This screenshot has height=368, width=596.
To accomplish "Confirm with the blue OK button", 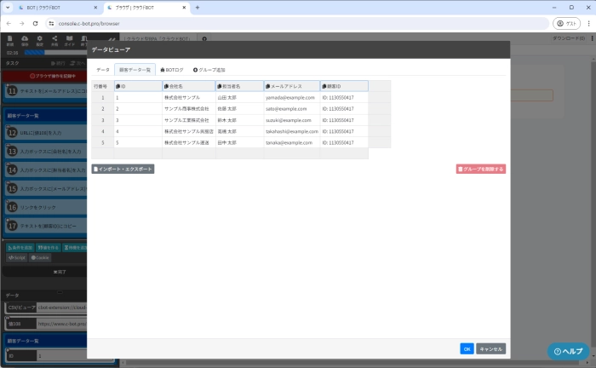I will coord(467,348).
